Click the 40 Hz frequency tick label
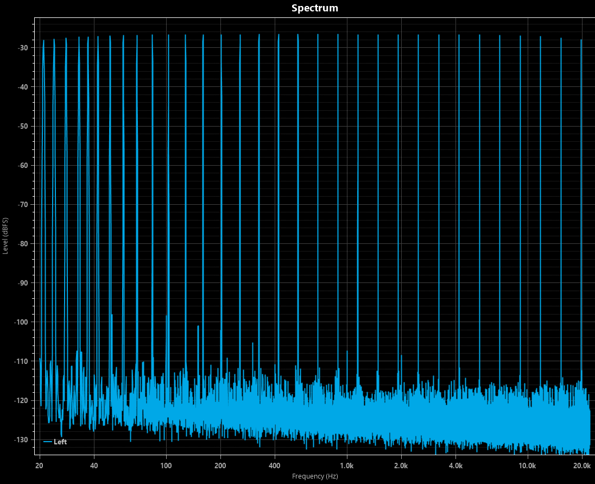595x484 pixels. 94,466
